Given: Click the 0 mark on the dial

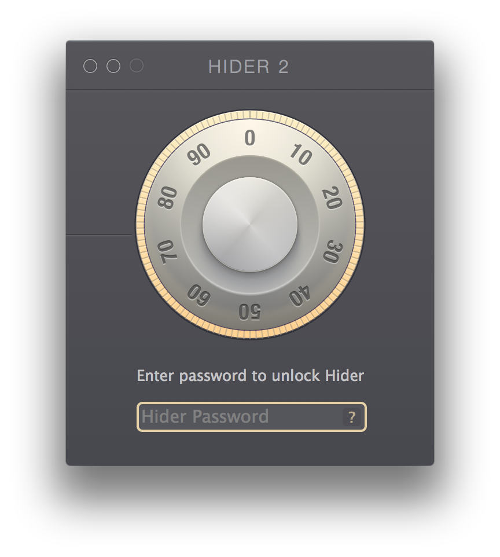Looking at the screenshot, I should click(x=250, y=137).
